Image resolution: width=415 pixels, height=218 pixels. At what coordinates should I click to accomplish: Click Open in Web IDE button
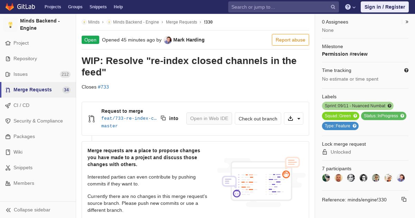(x=209, y=118)
